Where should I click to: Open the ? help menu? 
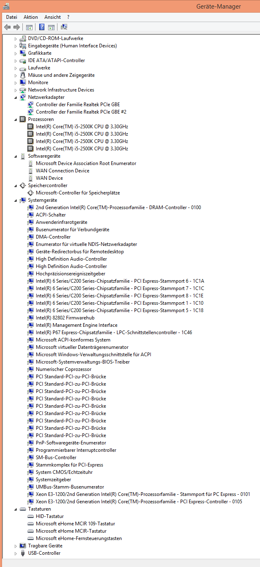point(68,17)
